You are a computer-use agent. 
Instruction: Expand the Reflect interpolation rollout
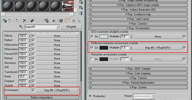pyautogui.click(x=42, y=97)
